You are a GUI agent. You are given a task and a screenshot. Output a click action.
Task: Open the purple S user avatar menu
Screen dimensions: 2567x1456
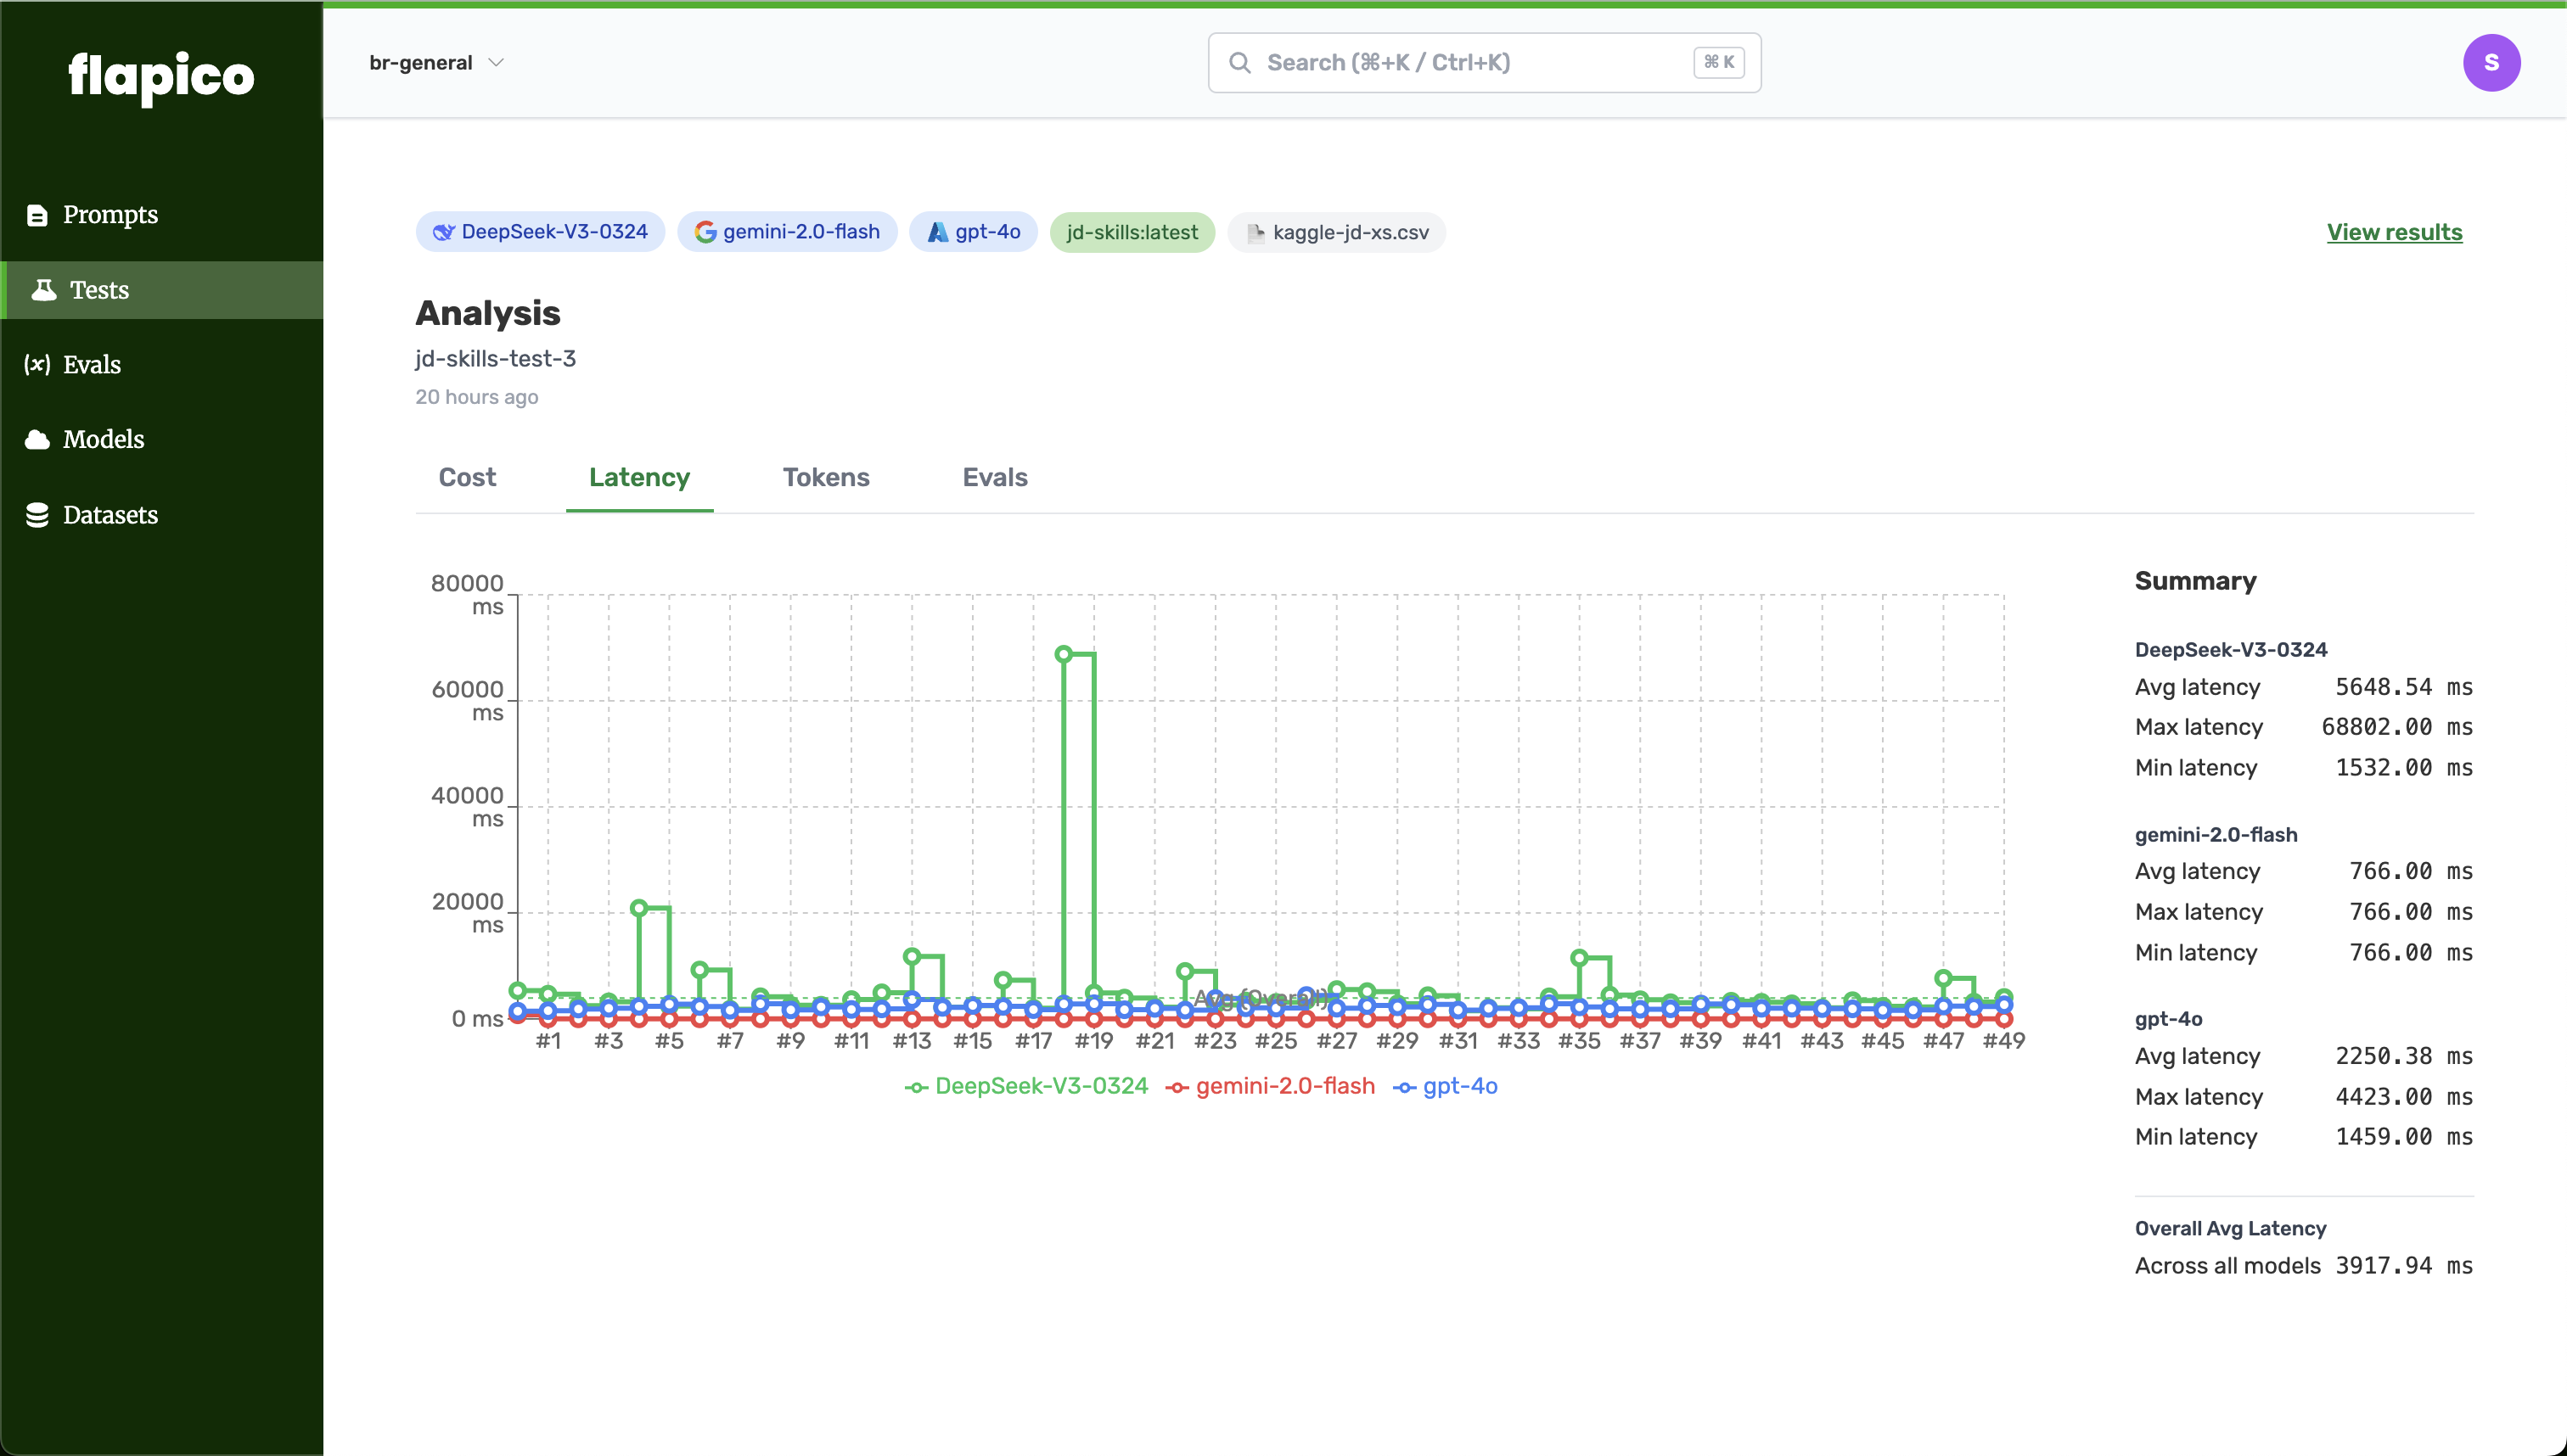[x=2490, y=63]
